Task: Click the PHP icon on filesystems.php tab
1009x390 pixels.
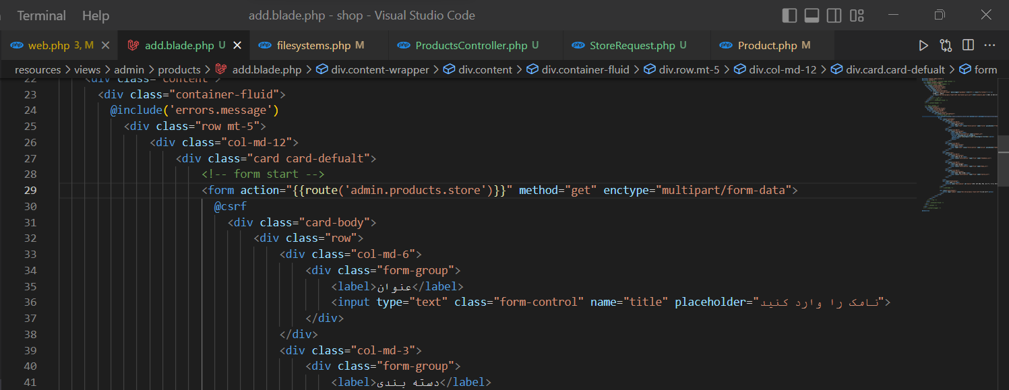Action: pos(265,46)
